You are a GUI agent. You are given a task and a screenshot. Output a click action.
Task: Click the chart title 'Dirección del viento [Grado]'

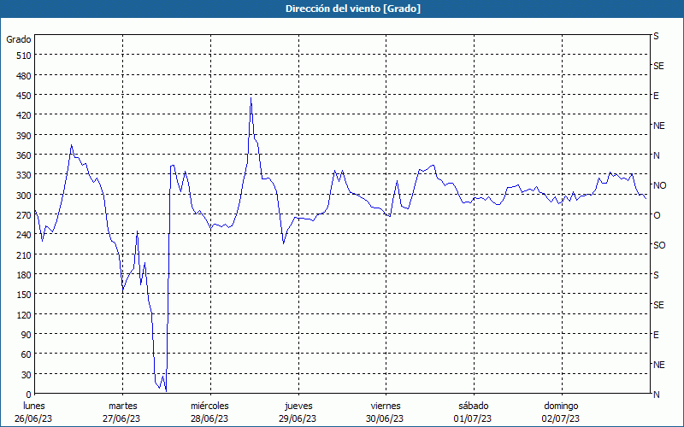[353, 9]
